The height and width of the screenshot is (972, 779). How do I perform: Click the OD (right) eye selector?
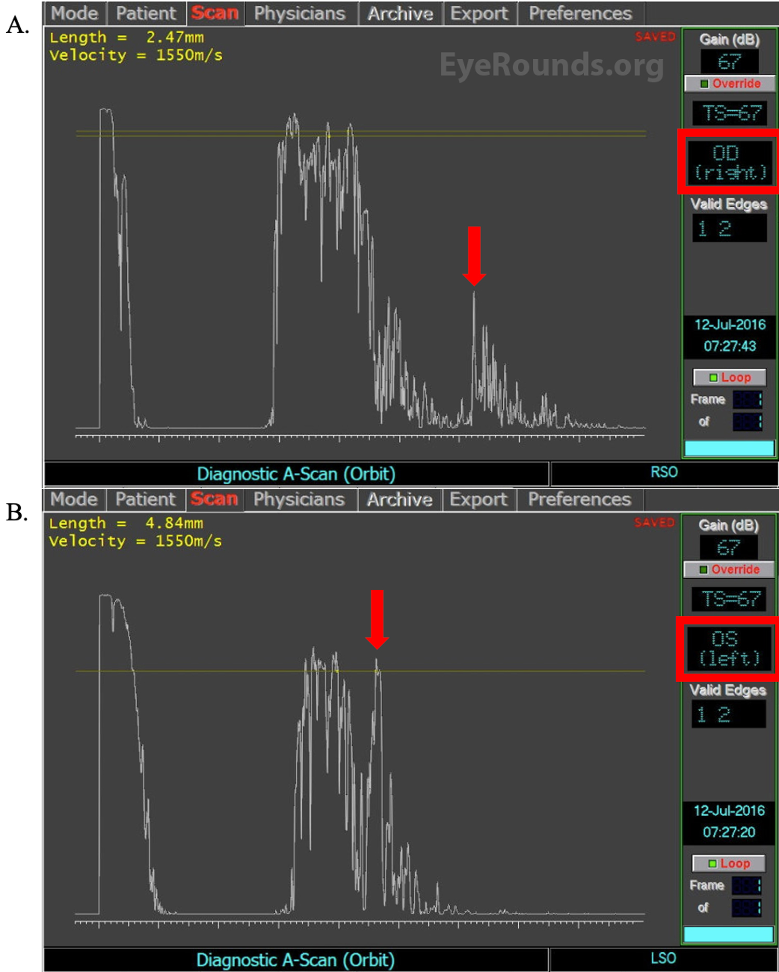click(729, 162)
